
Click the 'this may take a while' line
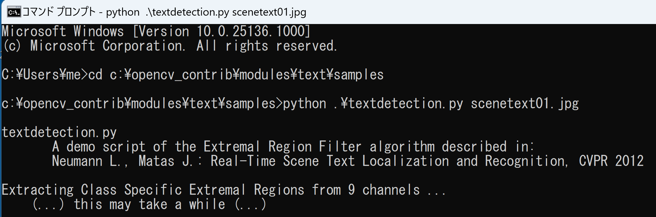(149, 205)
